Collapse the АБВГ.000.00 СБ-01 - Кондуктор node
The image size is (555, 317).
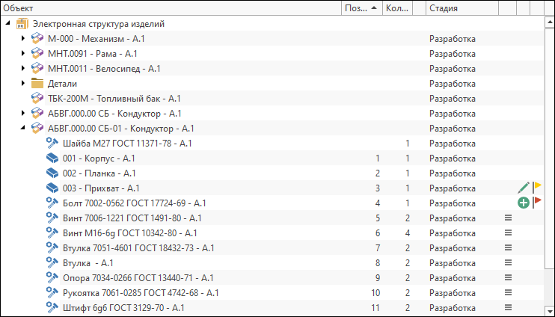[23, 129]
